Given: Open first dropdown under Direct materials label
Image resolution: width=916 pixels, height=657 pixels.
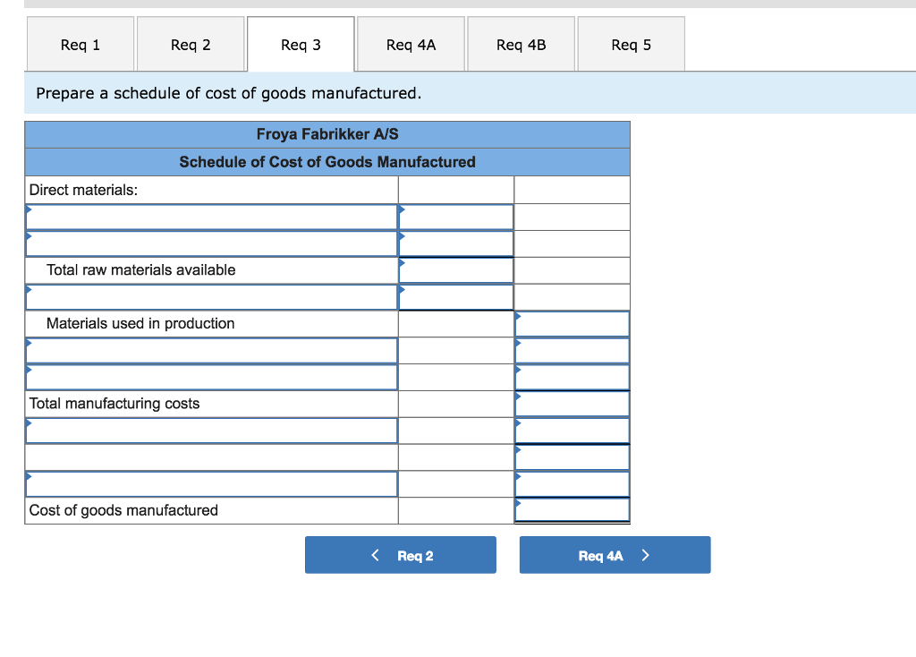Looking at the screenshot, I should pos(211,217).
